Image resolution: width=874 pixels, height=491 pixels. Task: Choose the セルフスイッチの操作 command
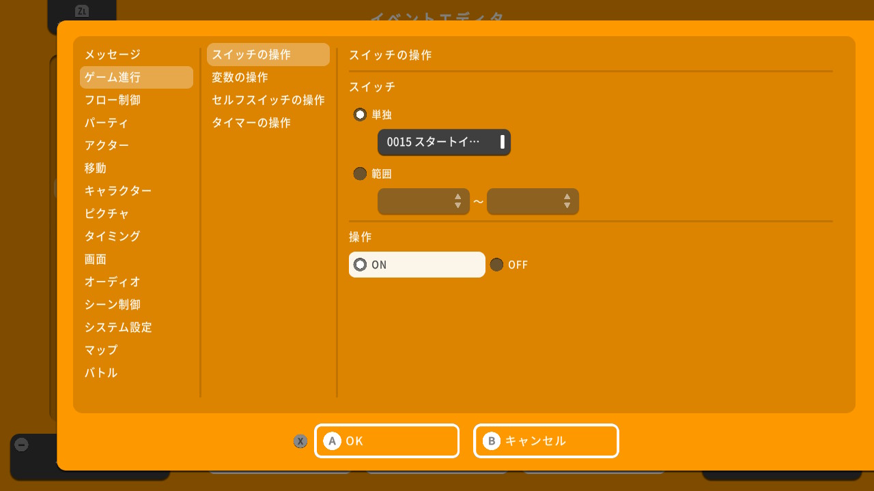268,100
